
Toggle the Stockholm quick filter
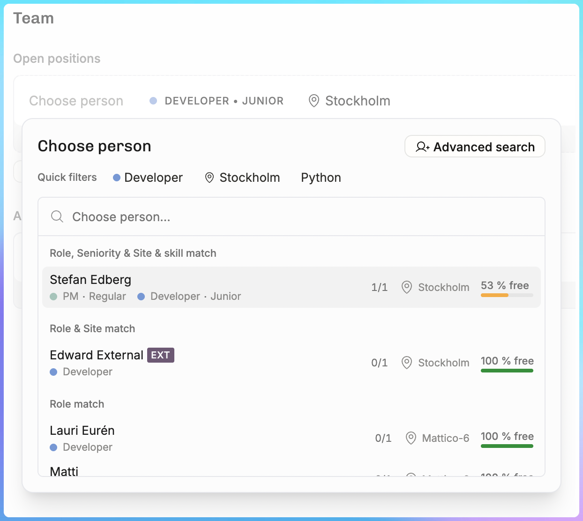point(242,178)
